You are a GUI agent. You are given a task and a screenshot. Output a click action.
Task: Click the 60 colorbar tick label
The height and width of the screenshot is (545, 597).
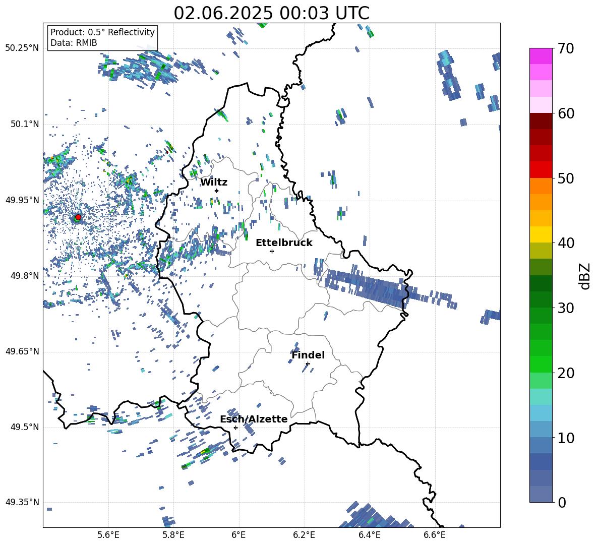pyautogui.click(x=566, y=113)
